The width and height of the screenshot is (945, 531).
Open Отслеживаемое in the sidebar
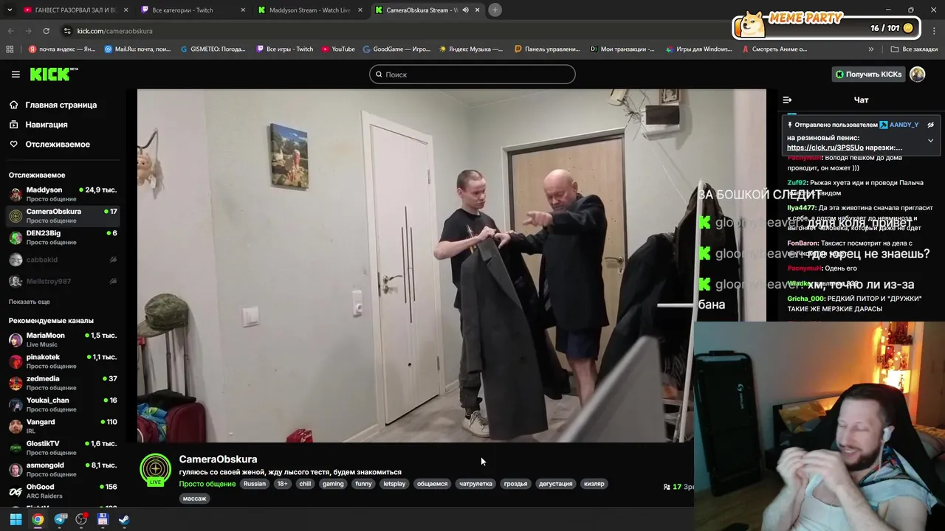coord(57,144)
